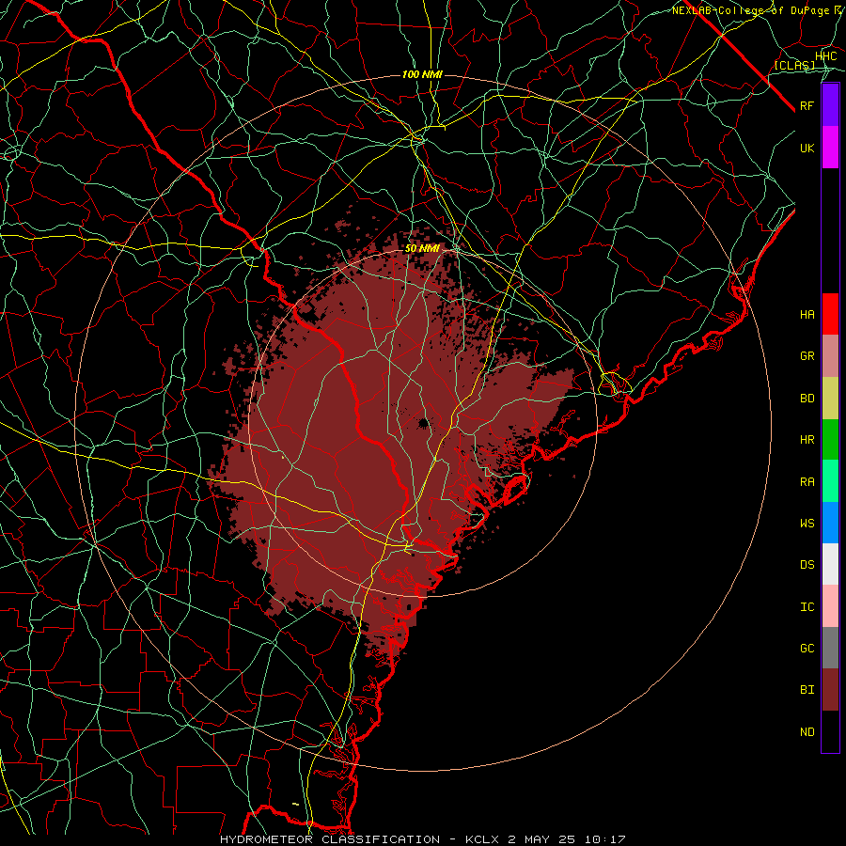
Task: Click the black radar site dot
Action: point(424,422)
